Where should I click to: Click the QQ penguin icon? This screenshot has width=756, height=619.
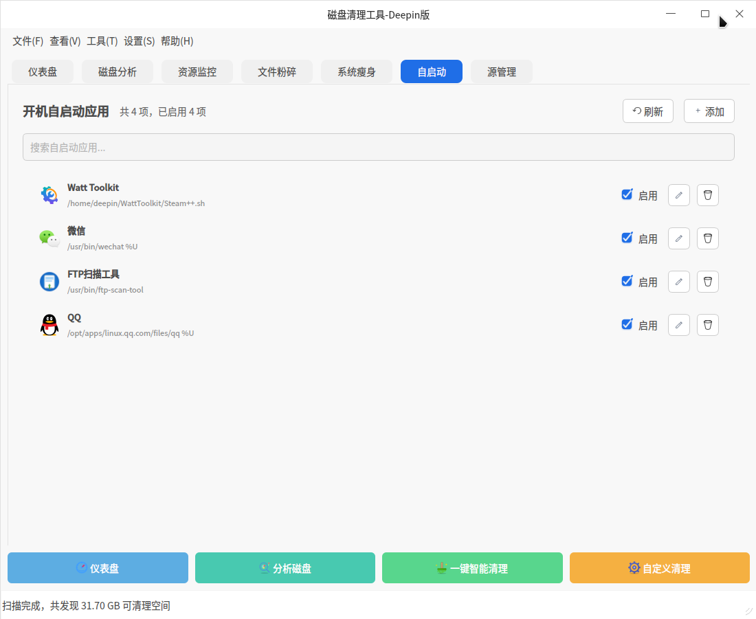[49, 325]
